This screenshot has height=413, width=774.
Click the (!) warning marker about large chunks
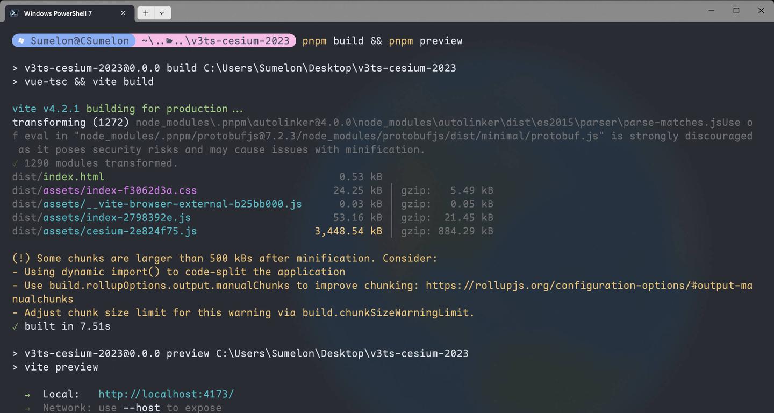coord(21,258)
